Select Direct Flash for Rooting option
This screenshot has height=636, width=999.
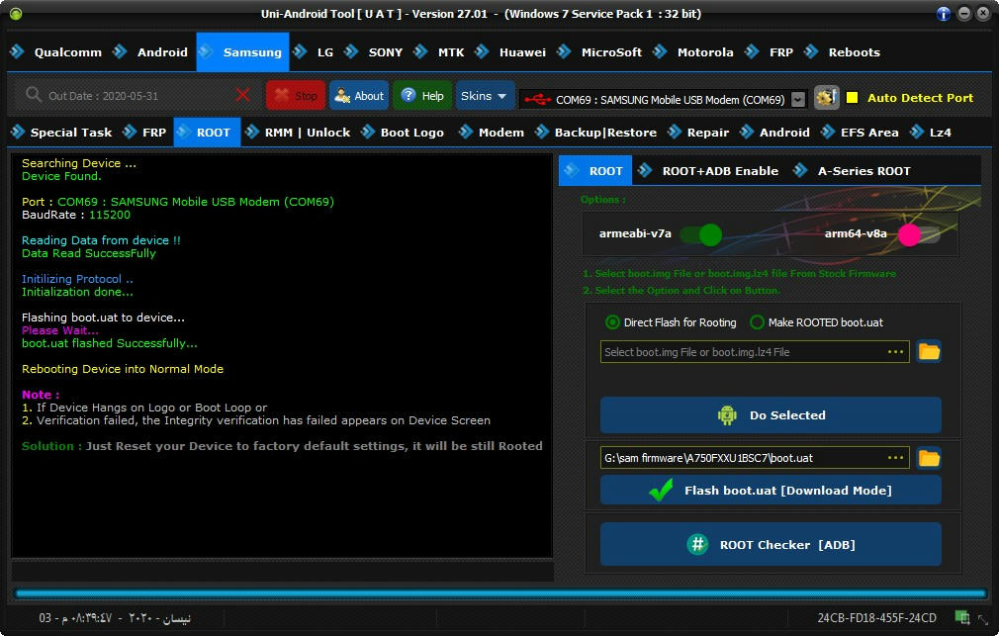click(671, 322)
